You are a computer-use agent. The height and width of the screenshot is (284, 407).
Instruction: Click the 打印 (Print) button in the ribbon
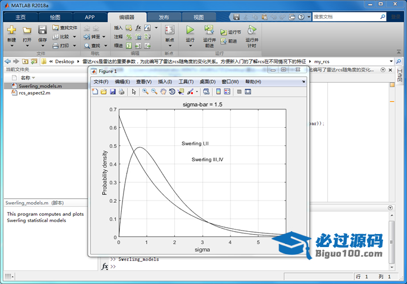tap(61, 45)
